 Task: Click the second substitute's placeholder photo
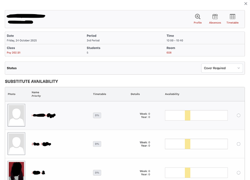click(16, 144)
